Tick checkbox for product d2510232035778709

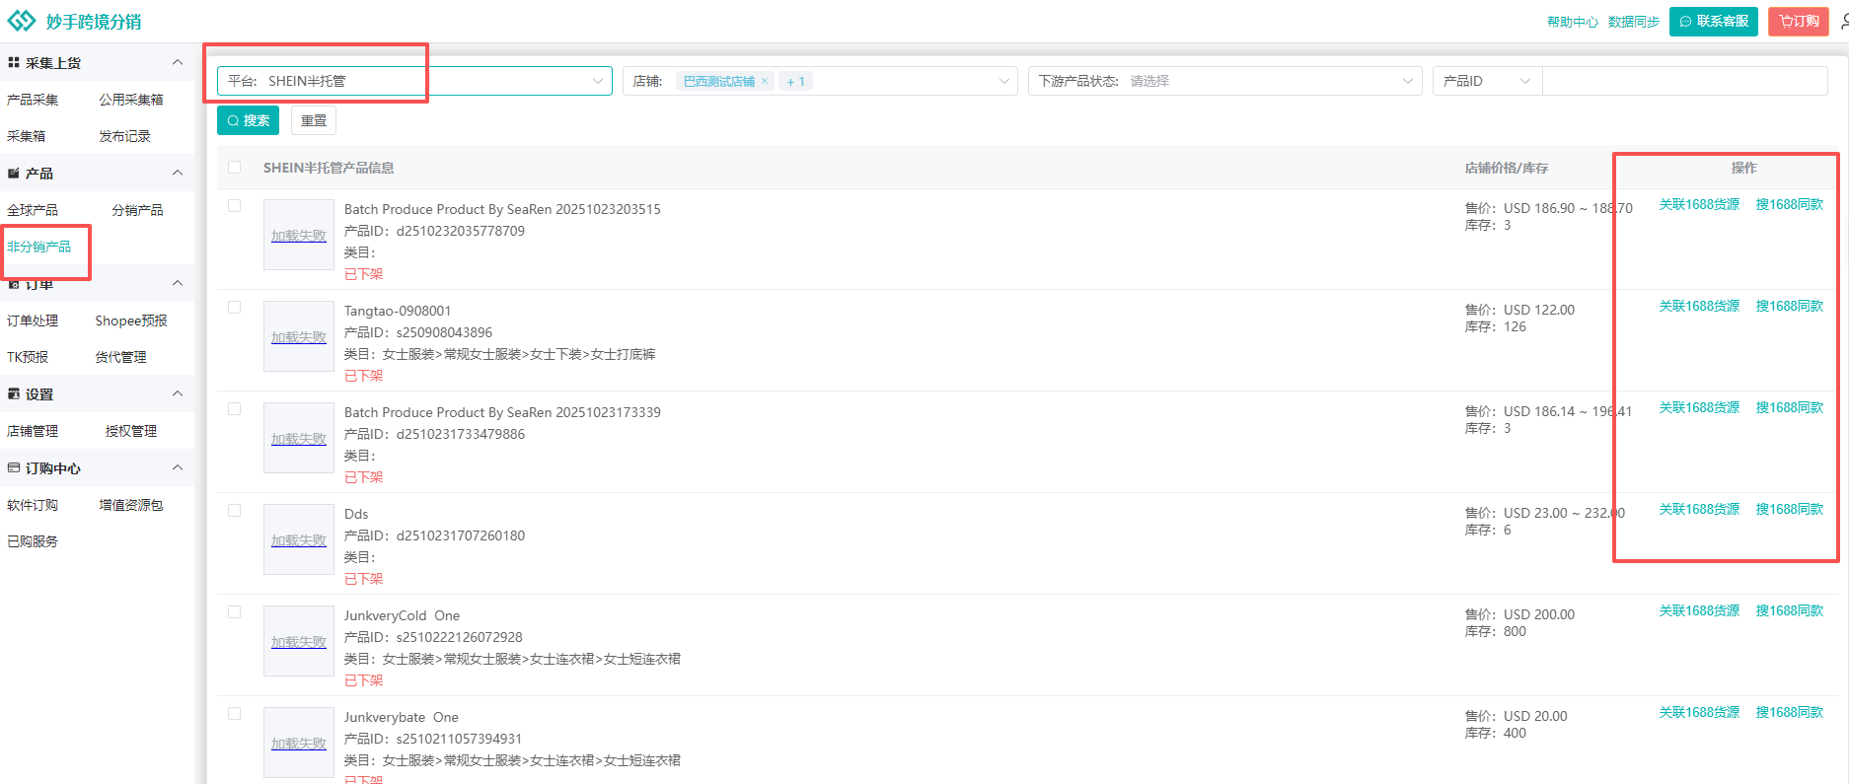(234, 206)
